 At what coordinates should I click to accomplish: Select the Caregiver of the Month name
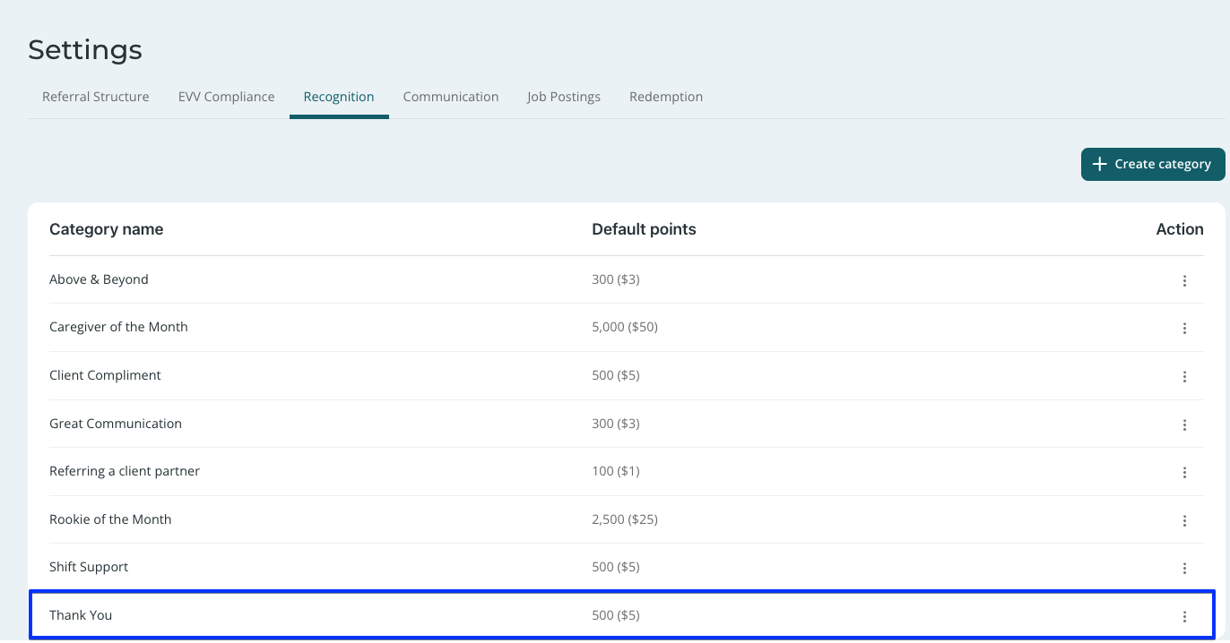pyautogui.click(x=118, y=327)
